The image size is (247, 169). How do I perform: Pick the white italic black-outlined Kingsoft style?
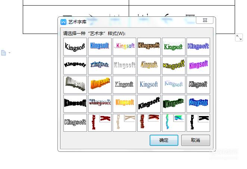pyautogui.click(x=198, y=85)
